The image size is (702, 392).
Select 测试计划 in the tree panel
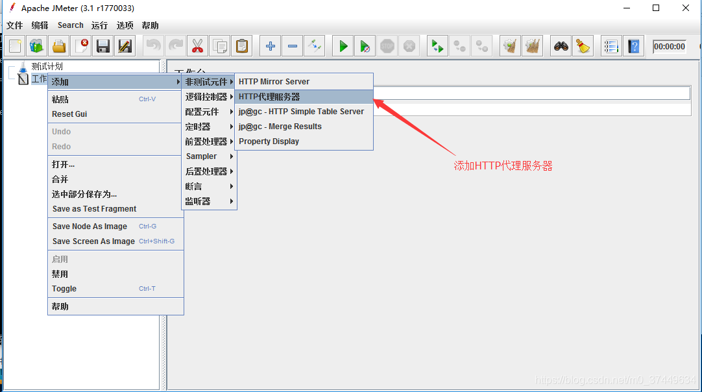(x=47, y=65)
